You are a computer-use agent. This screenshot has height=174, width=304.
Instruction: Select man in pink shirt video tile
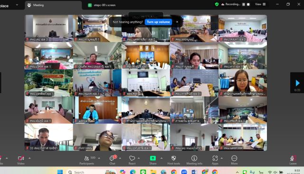tap(97, 56)
